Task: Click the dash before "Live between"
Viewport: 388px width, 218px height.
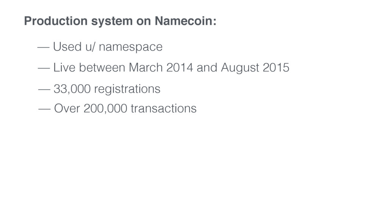Action: tap(44, 68)
